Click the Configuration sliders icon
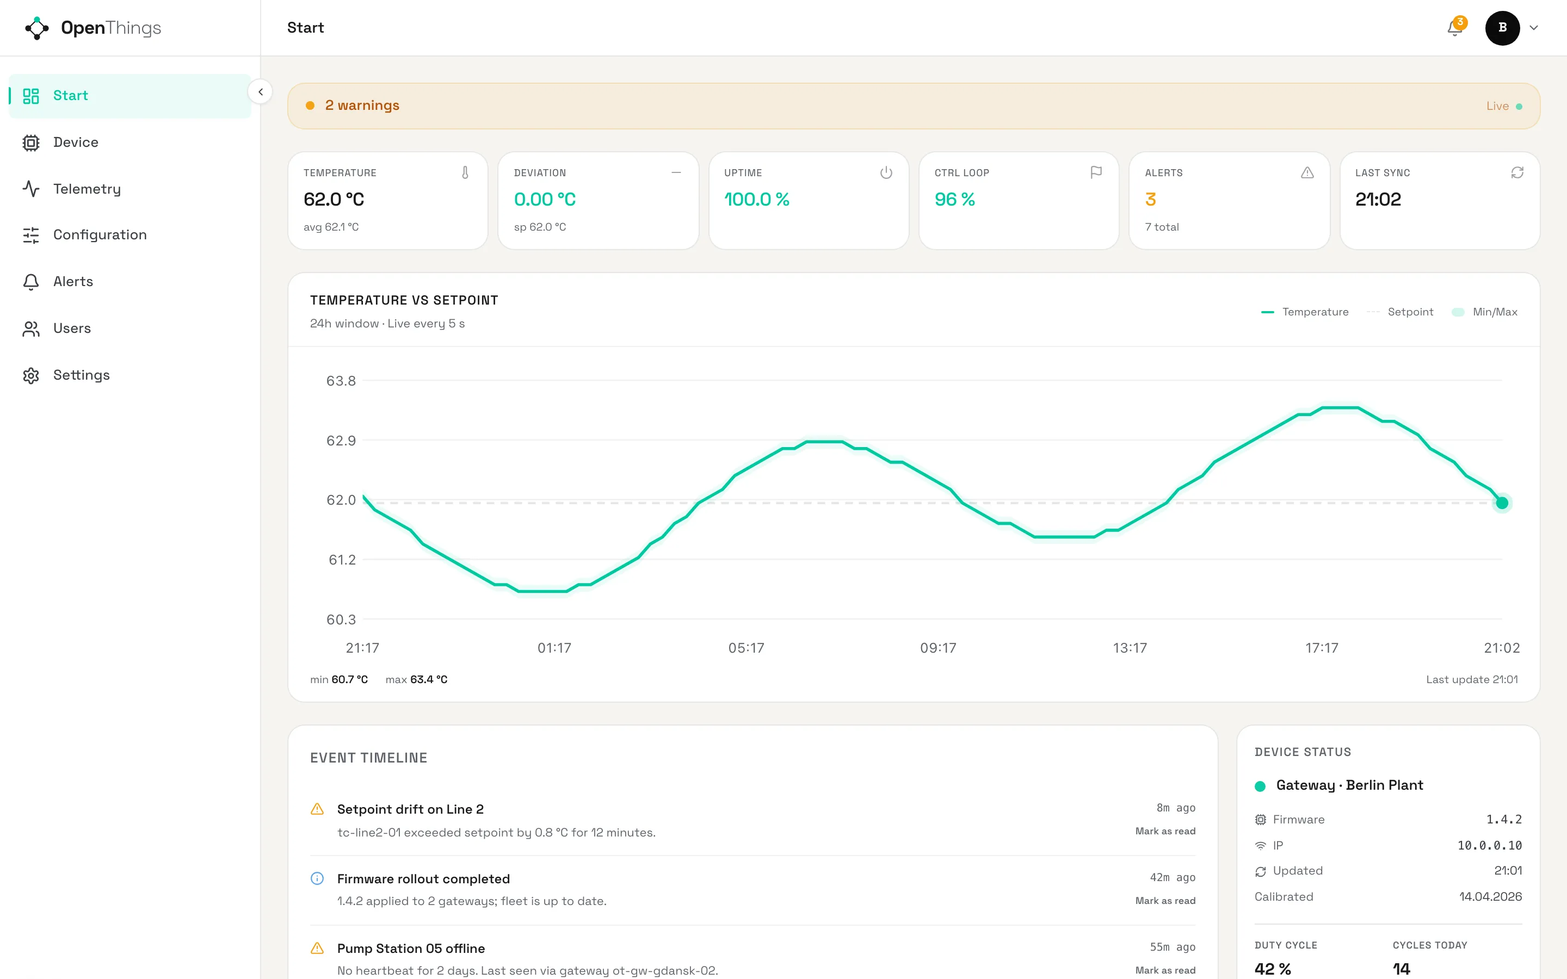 31,235
